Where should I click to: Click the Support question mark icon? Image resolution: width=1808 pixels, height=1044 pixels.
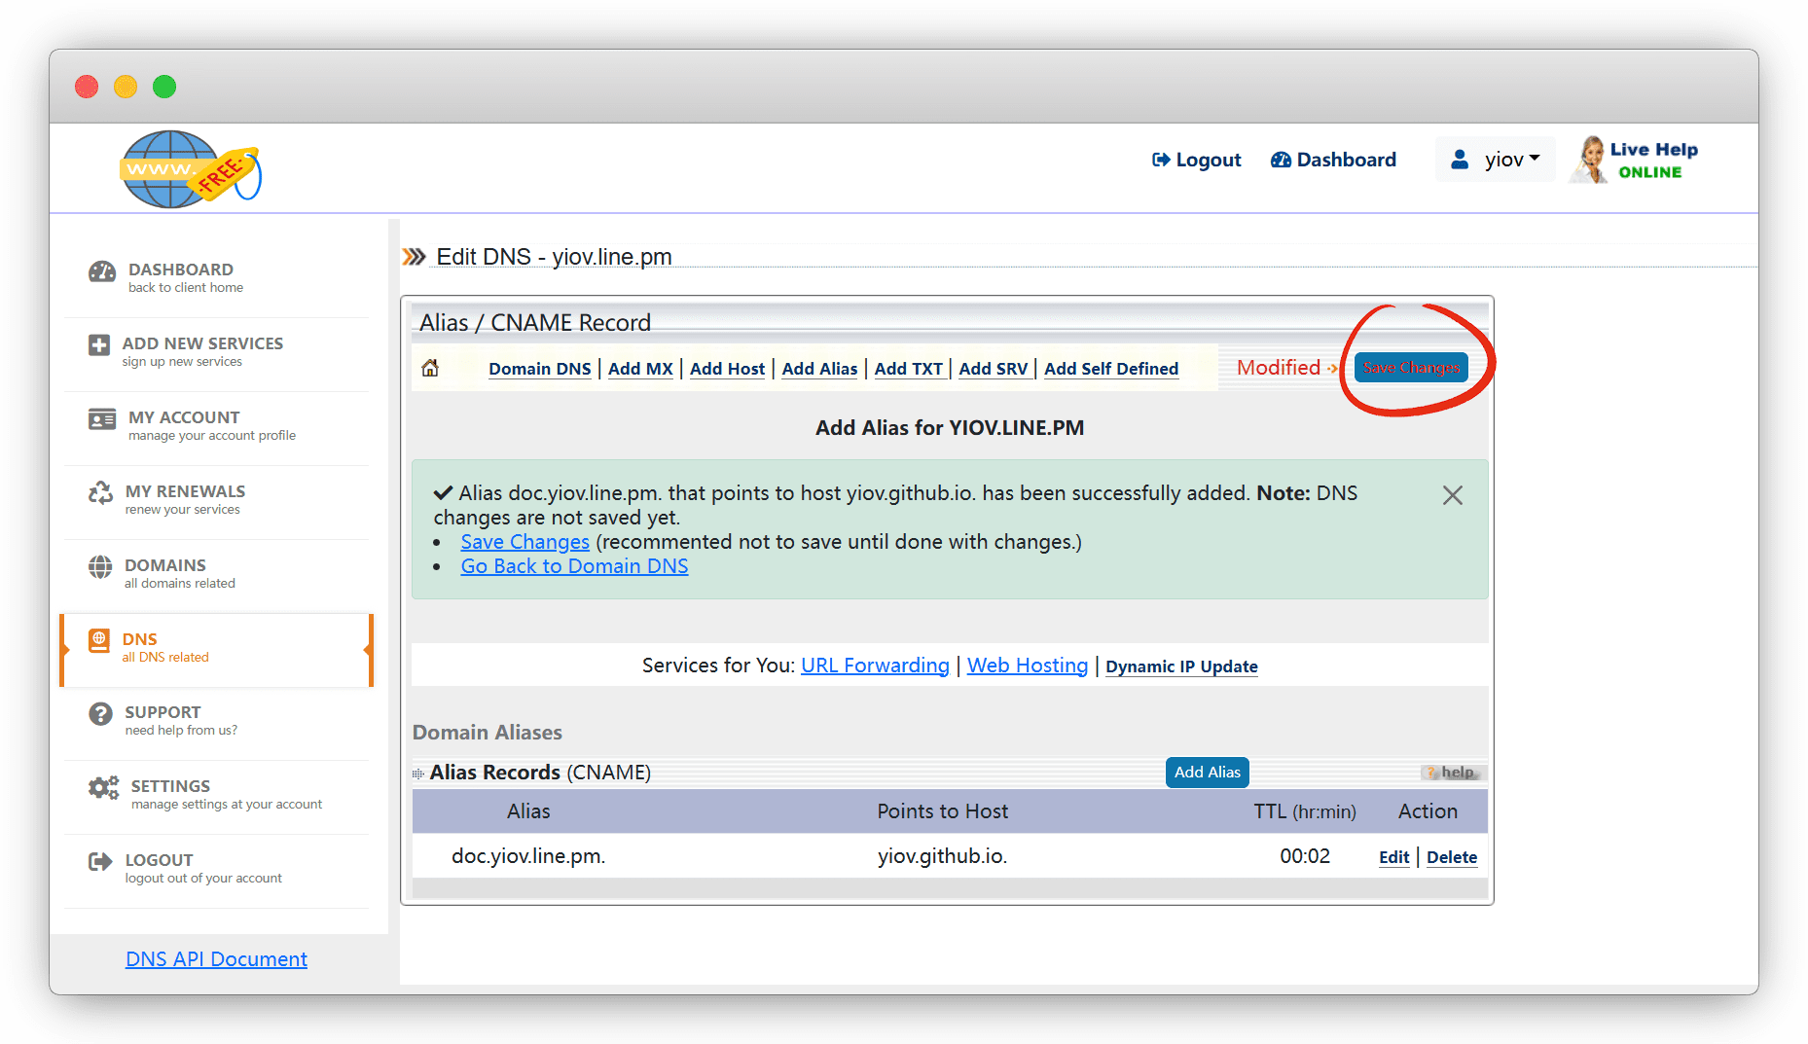click(x=101, y=714)
